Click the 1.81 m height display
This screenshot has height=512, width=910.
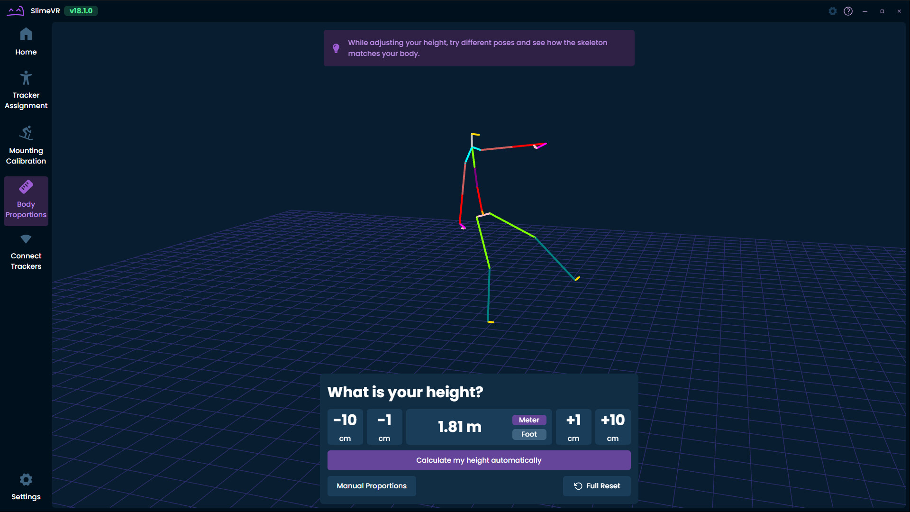(x=459, y=427)
